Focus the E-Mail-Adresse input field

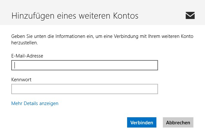coord(84,66)
